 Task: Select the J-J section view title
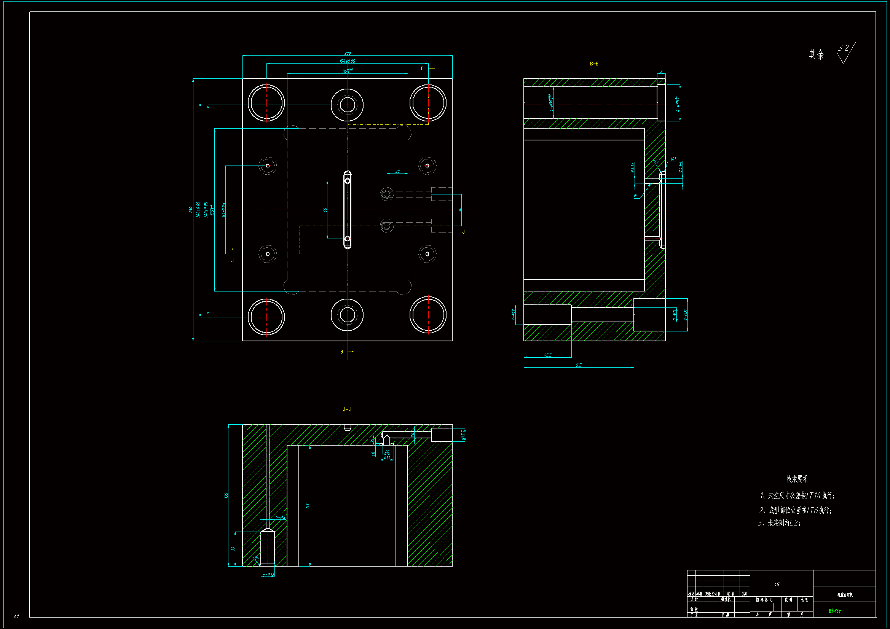click(347, 409)
